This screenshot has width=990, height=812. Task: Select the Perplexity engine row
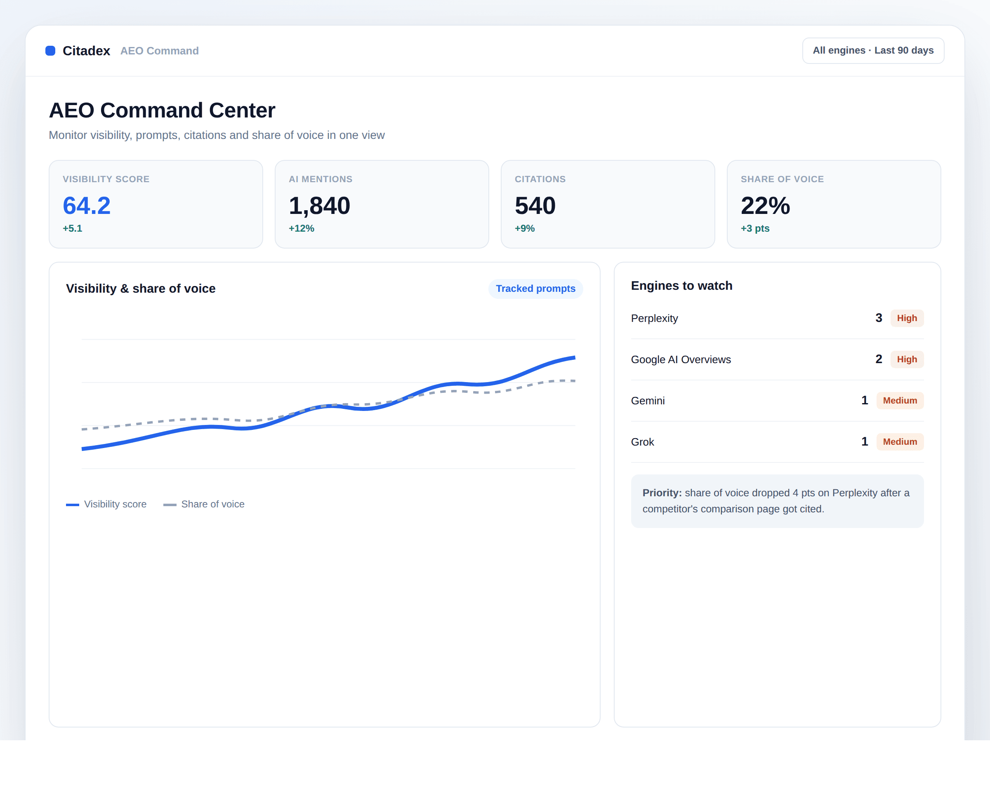tap(777, 318)
